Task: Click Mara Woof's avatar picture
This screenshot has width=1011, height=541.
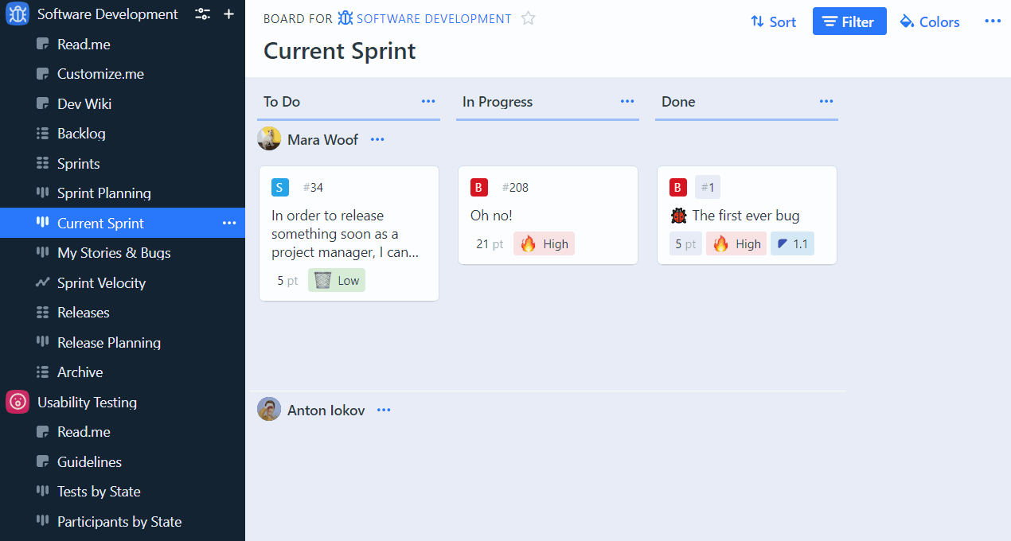Action: click(269, 138)
